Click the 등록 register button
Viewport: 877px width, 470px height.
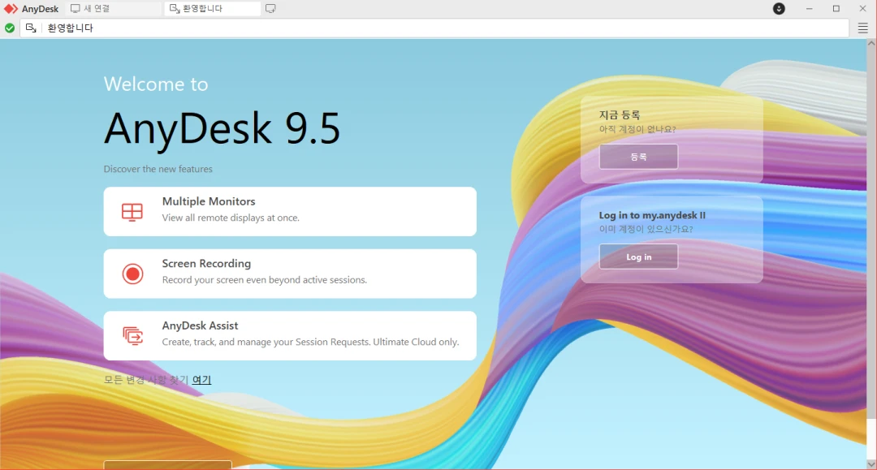coord(638,157)
